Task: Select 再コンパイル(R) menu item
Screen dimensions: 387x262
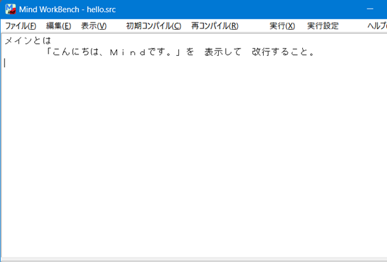Action: click(x=215, y=26)
